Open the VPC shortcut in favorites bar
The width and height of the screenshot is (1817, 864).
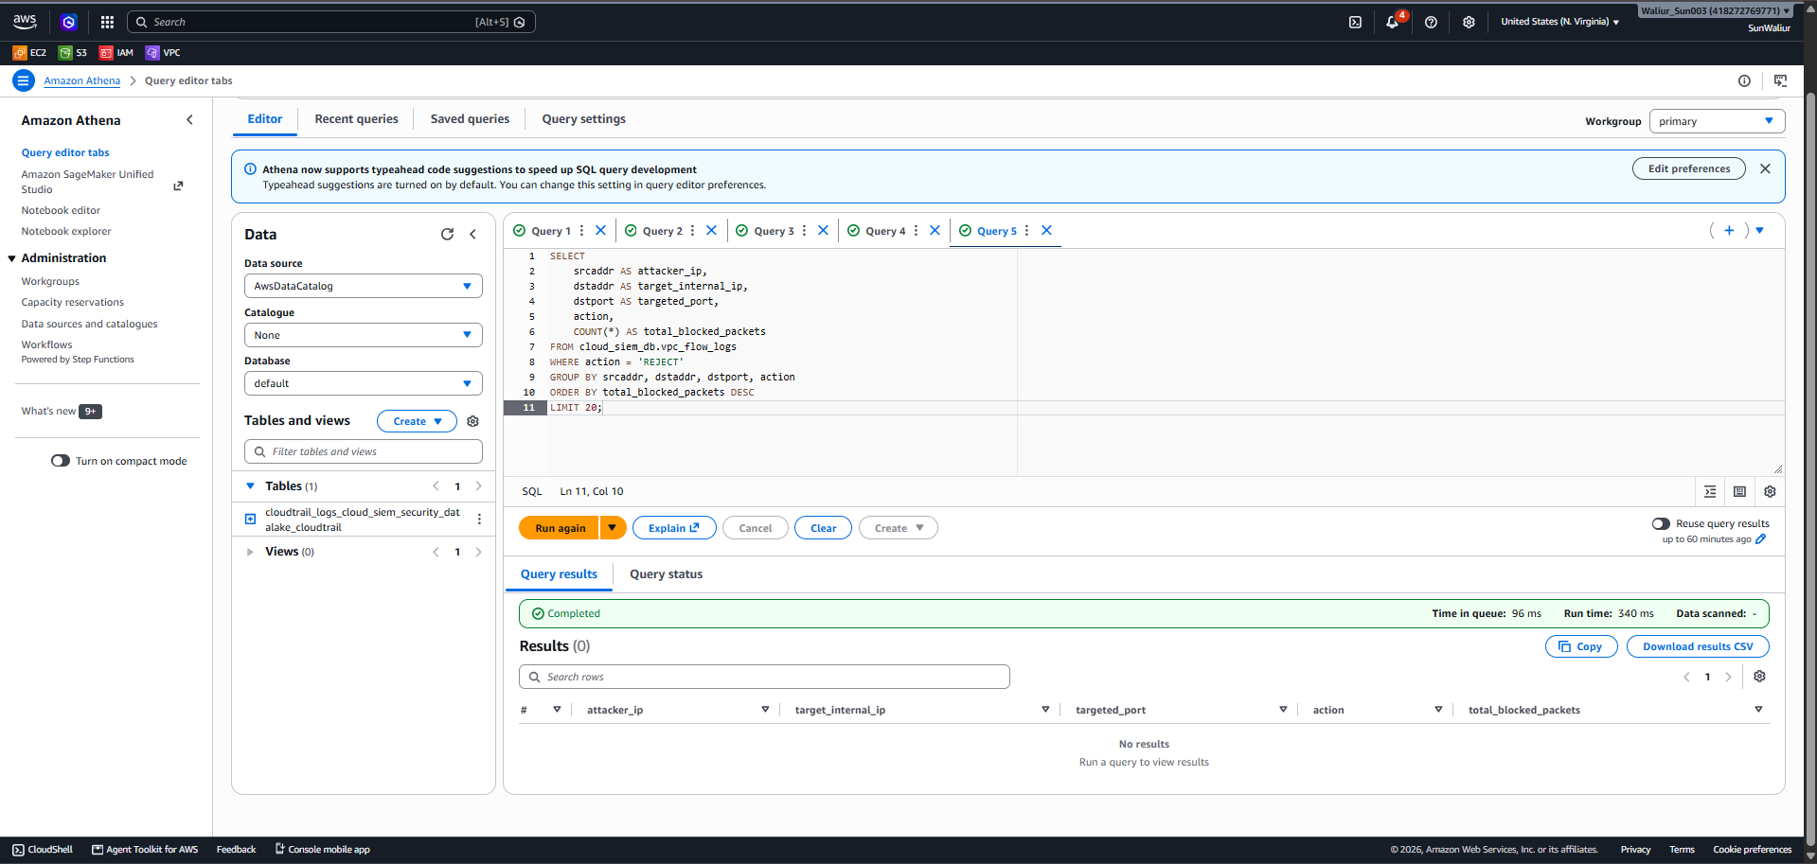click(x=163, y=53)
